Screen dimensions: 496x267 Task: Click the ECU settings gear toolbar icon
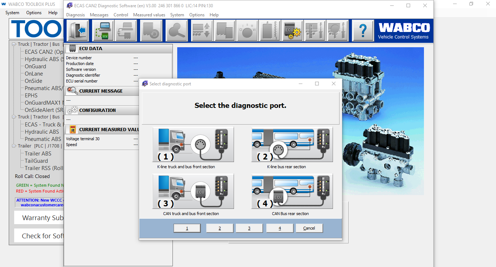[x=293, y=31]
